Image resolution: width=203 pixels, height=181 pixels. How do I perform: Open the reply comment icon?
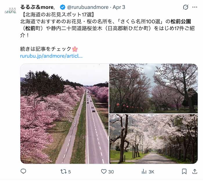click(23, 171)
